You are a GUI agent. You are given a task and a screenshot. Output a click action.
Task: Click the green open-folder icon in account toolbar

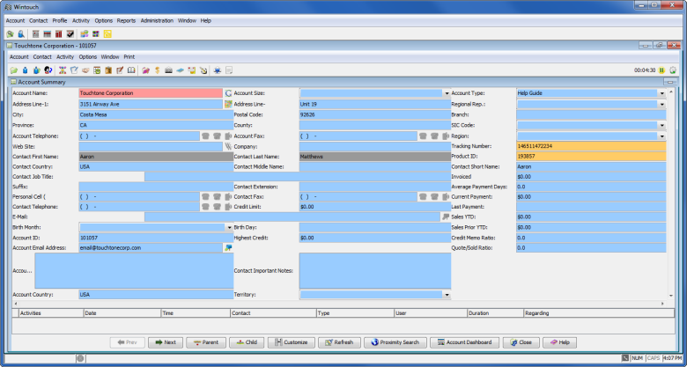click(x=14, y=70)
